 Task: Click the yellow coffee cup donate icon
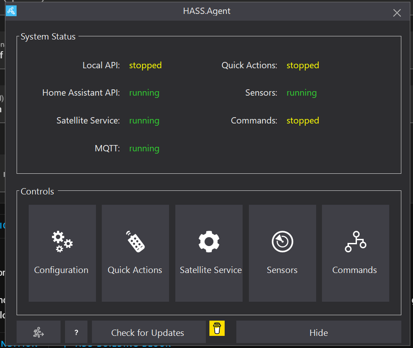tap(217, 328)
